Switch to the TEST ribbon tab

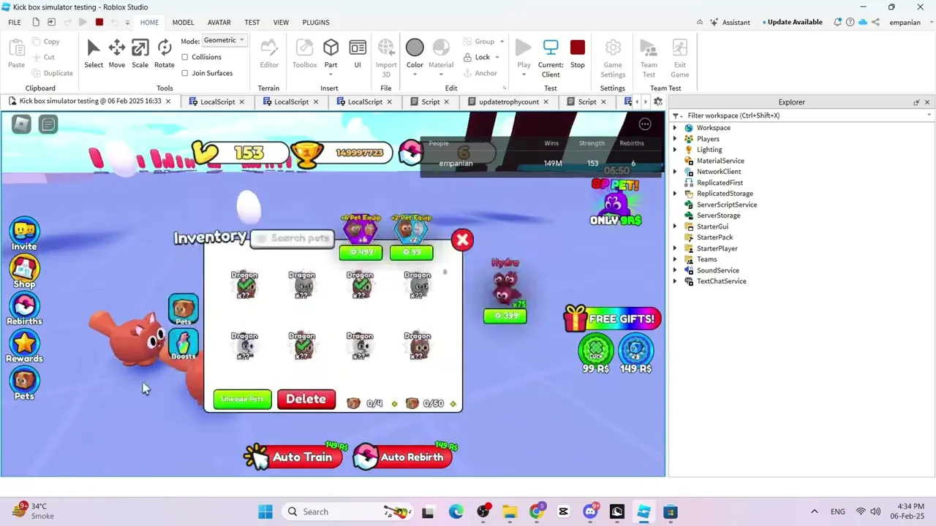pos(252,23)
